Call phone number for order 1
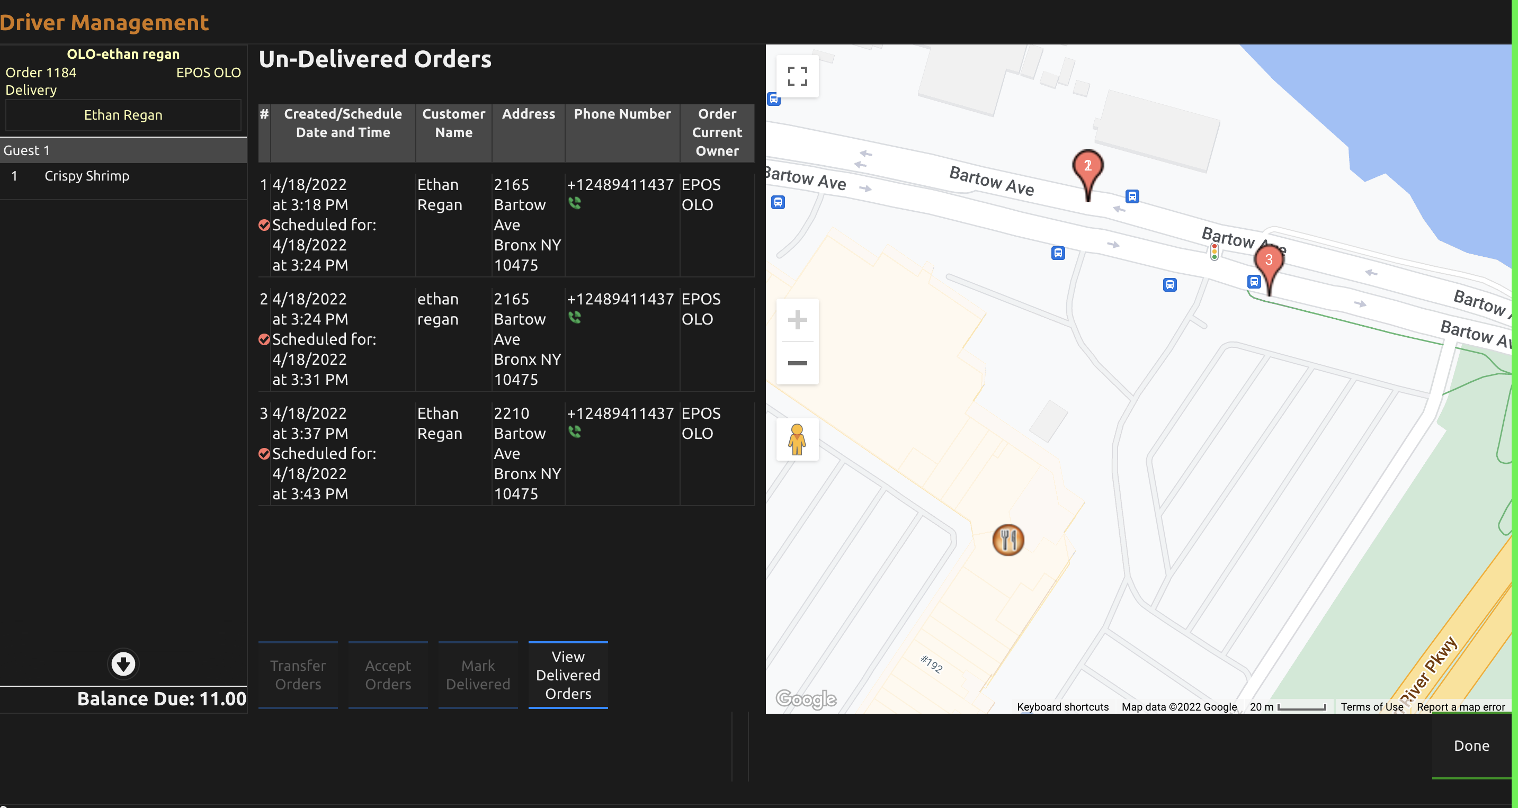The image size is (1518, 808). [575, 203]
